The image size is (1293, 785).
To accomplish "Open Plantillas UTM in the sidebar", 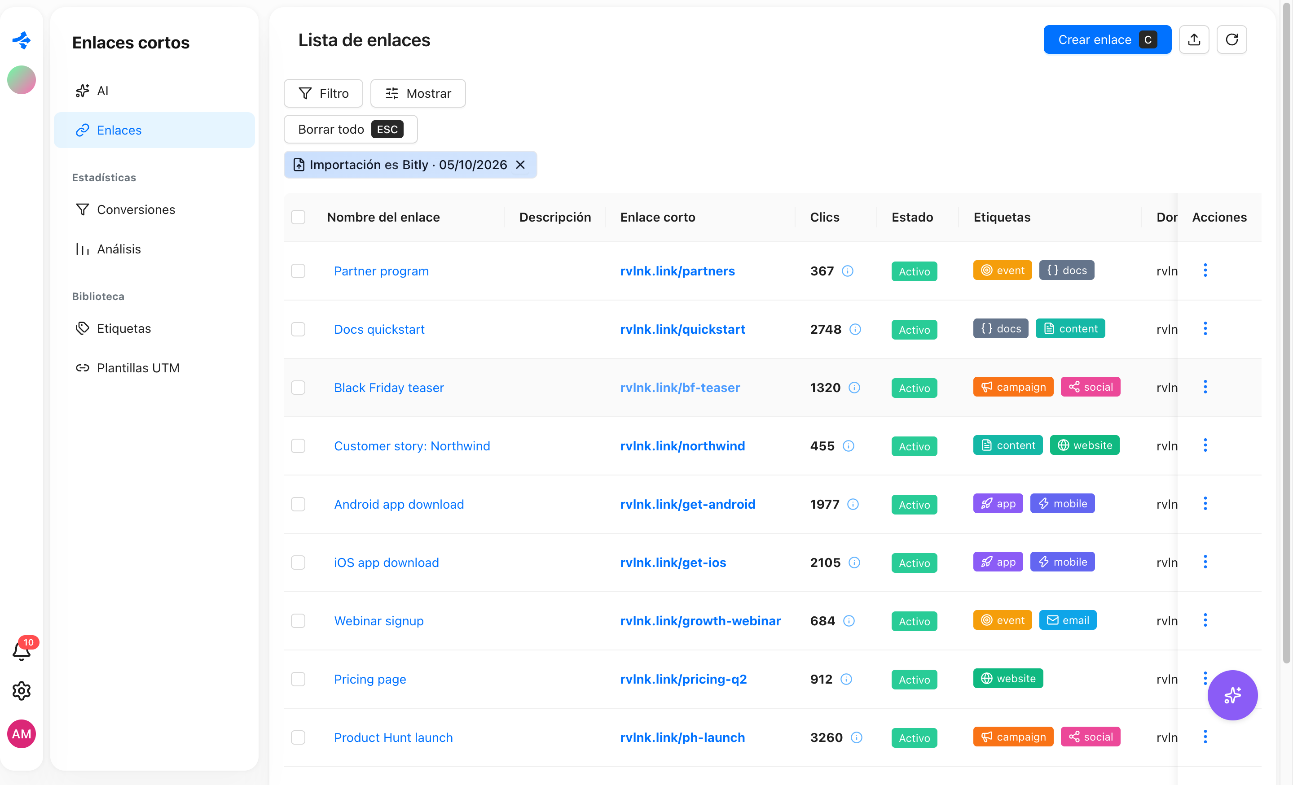I will [154, 368].
